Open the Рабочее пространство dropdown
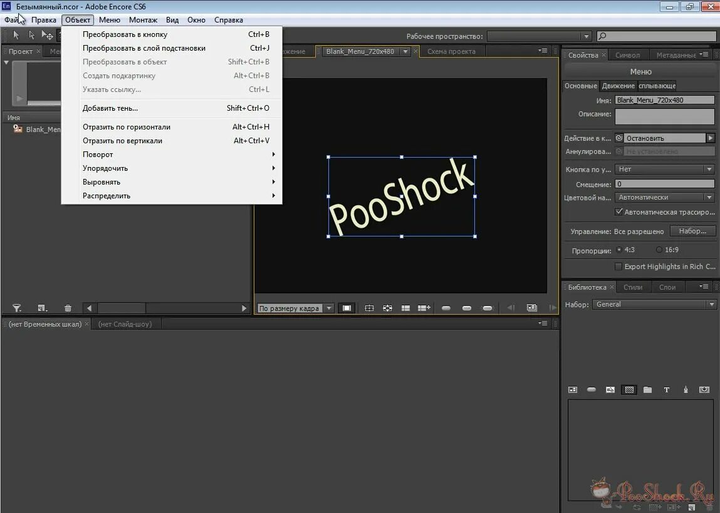Image resolution: width=720 pixels, height=513 pixels. click(539, 36)
